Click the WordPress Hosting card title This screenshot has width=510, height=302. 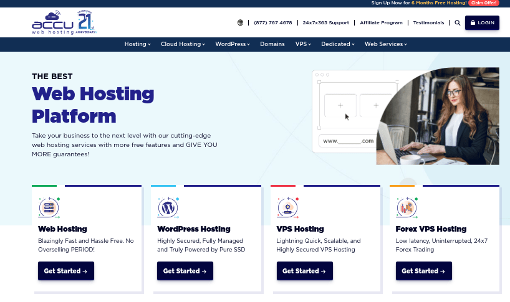[x=194, y=229]
